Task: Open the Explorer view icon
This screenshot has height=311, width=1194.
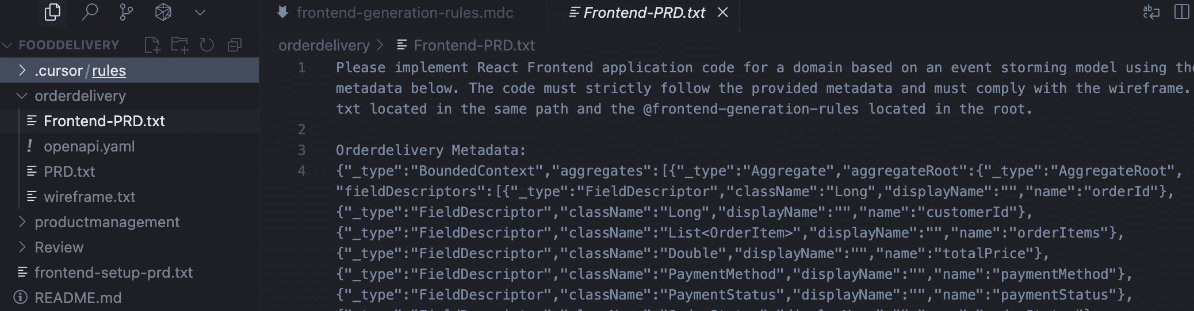Action: click(x=52, y=12)
